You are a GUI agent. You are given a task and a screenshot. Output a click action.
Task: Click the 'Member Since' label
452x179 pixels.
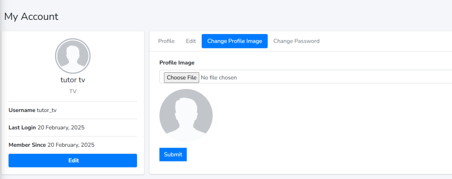(27, 145)
